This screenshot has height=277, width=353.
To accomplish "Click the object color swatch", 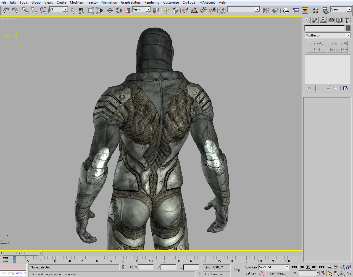I will (348, 28).
